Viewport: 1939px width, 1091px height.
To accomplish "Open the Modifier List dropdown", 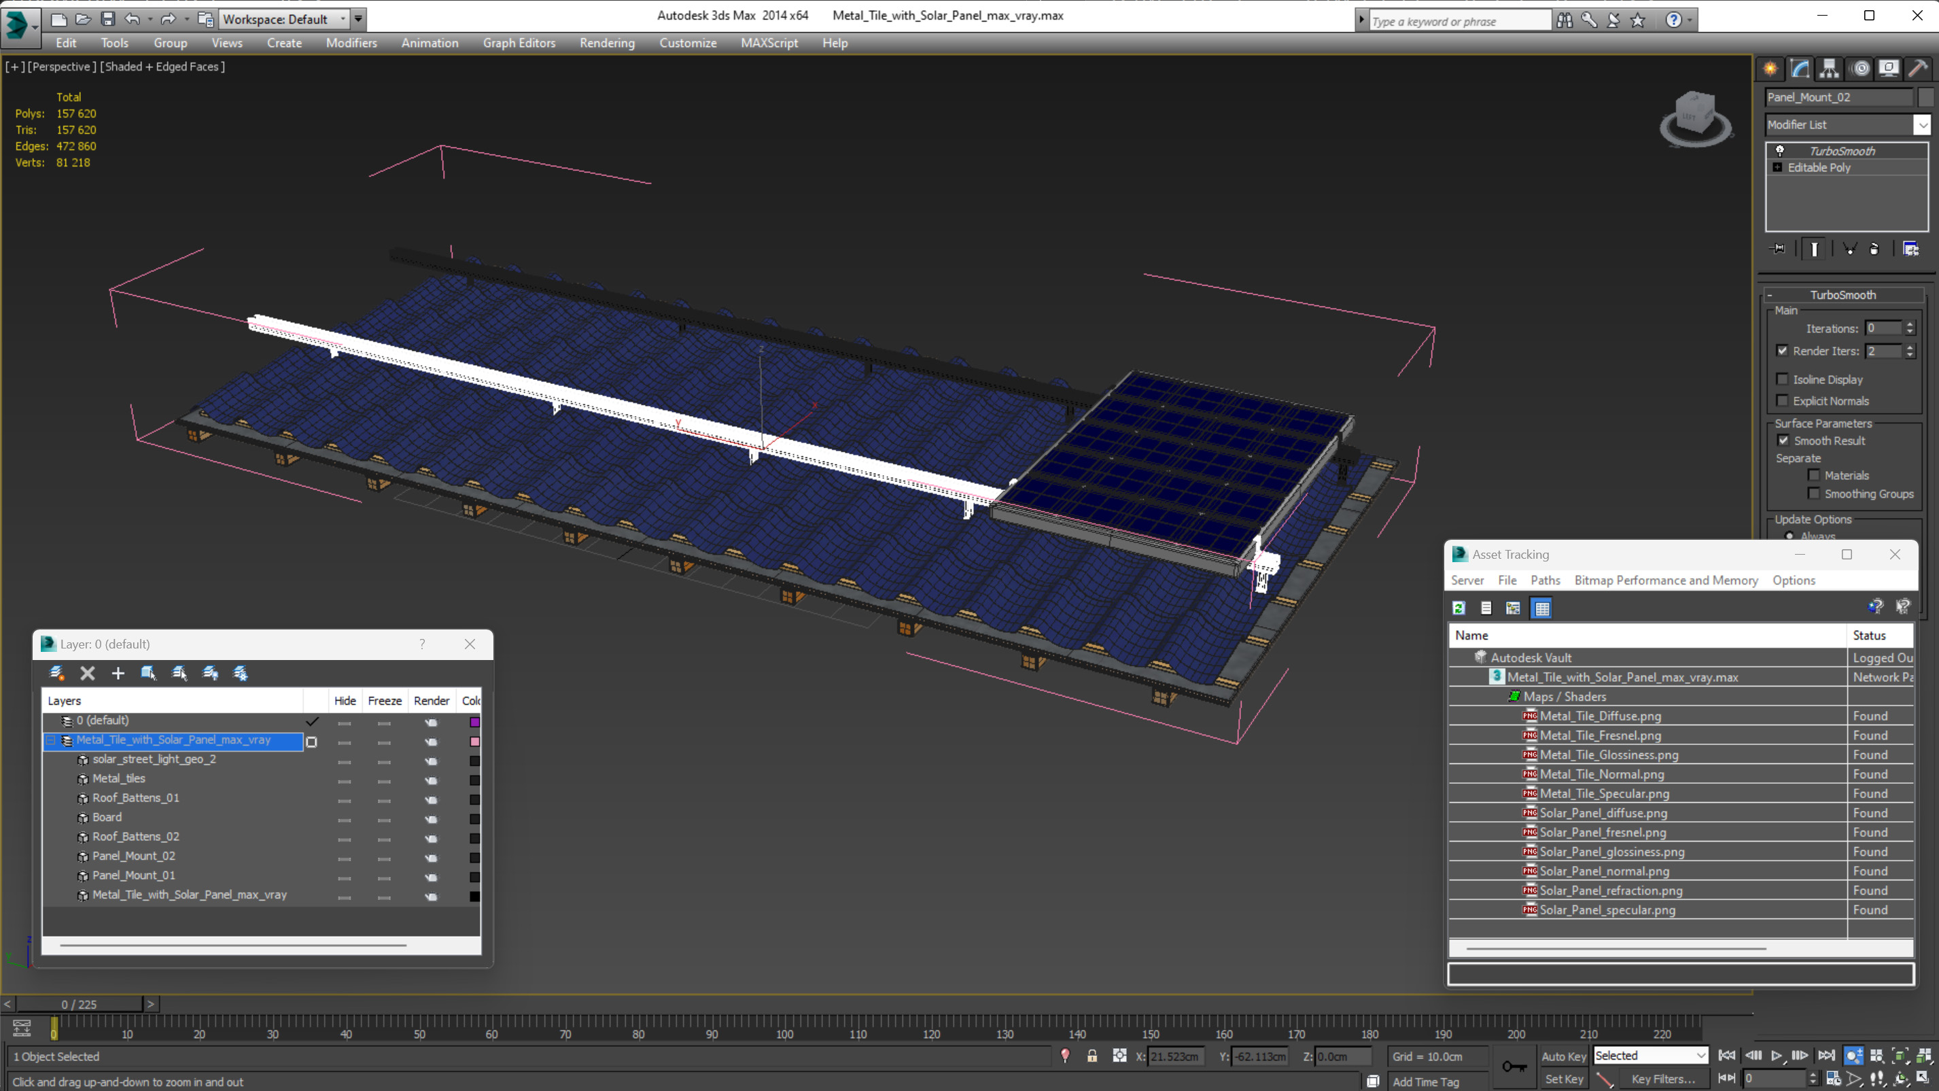I will (1922, 124).
